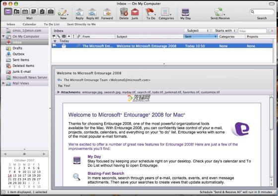Screen dimensions: 278x196
Task: Clear the filter with the X button
Action: [272, 31]
